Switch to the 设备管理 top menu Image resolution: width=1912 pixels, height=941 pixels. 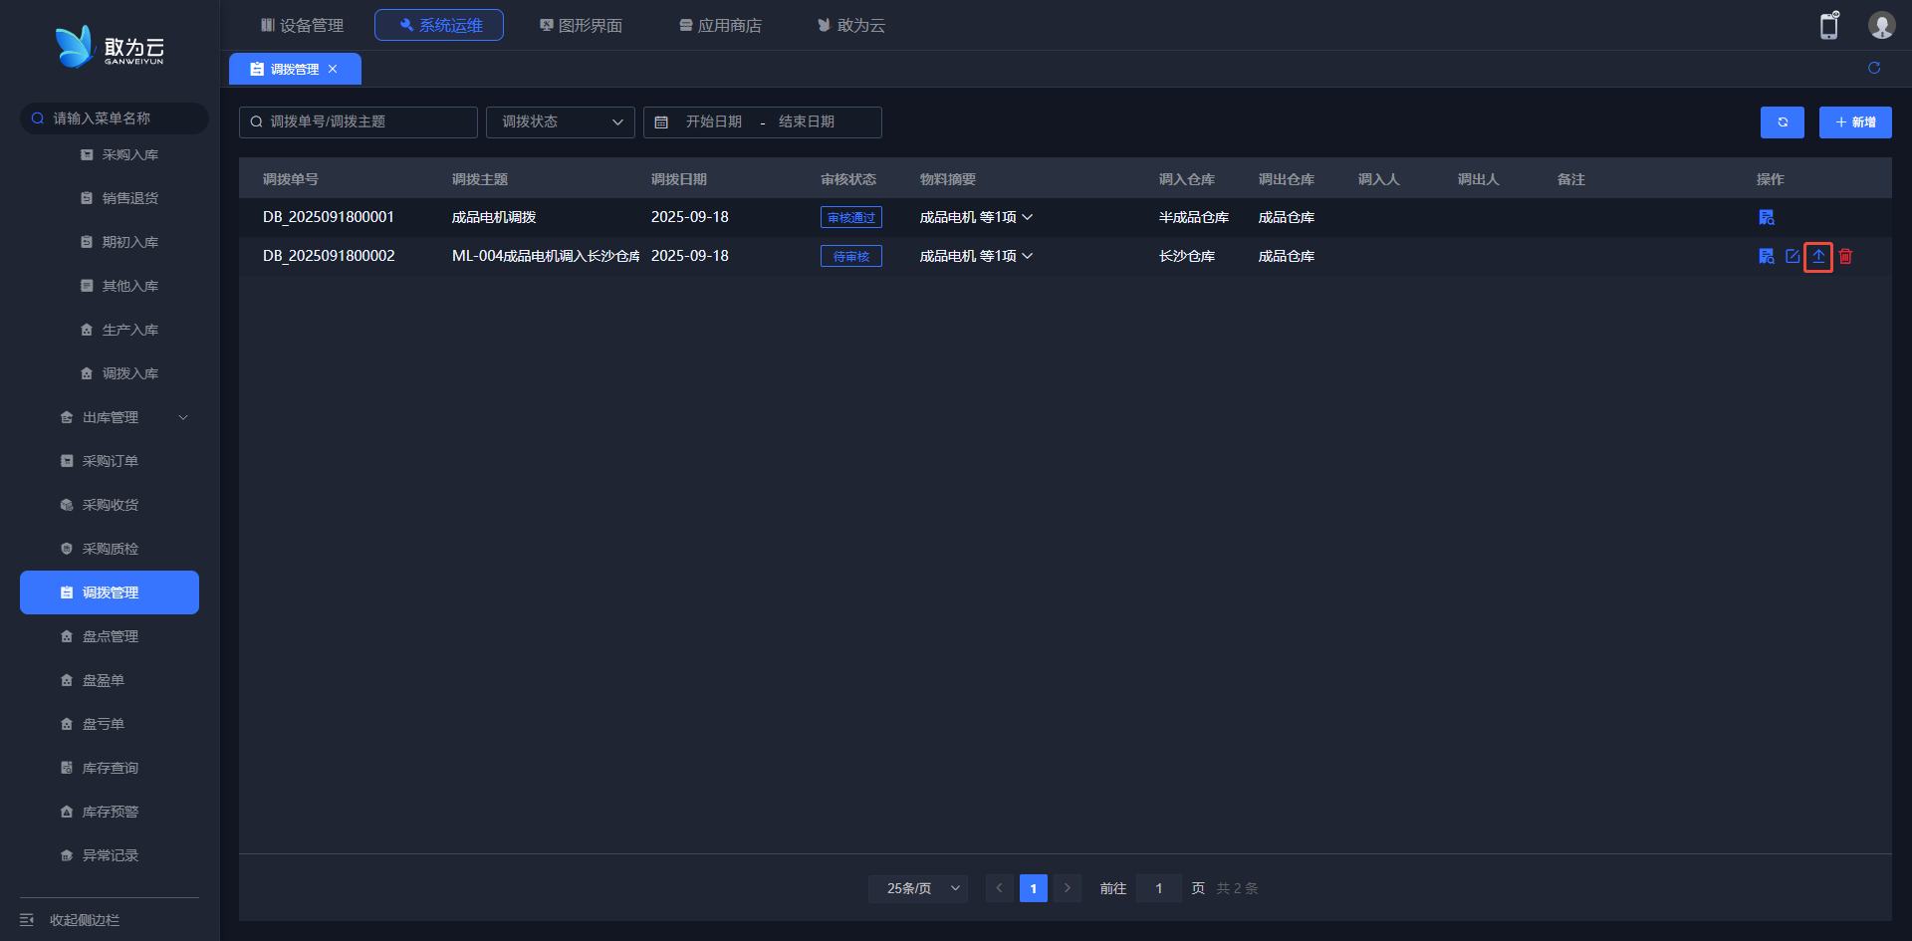click(x=302, y=25)
